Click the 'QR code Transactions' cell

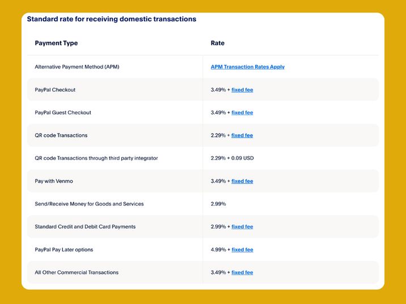(61, 135)
